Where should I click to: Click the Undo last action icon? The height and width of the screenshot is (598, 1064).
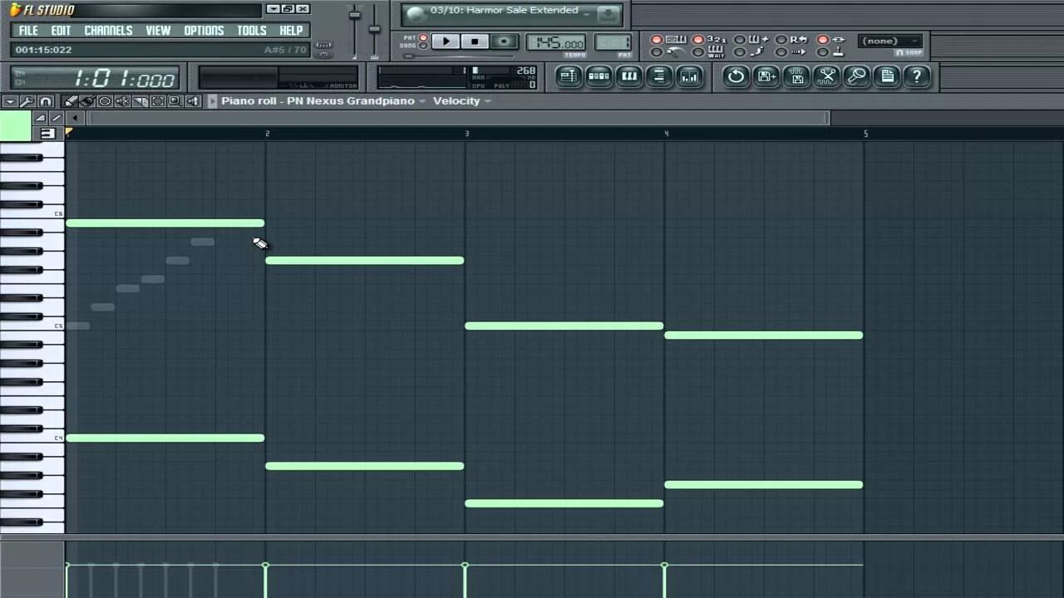tap(736, 76)
